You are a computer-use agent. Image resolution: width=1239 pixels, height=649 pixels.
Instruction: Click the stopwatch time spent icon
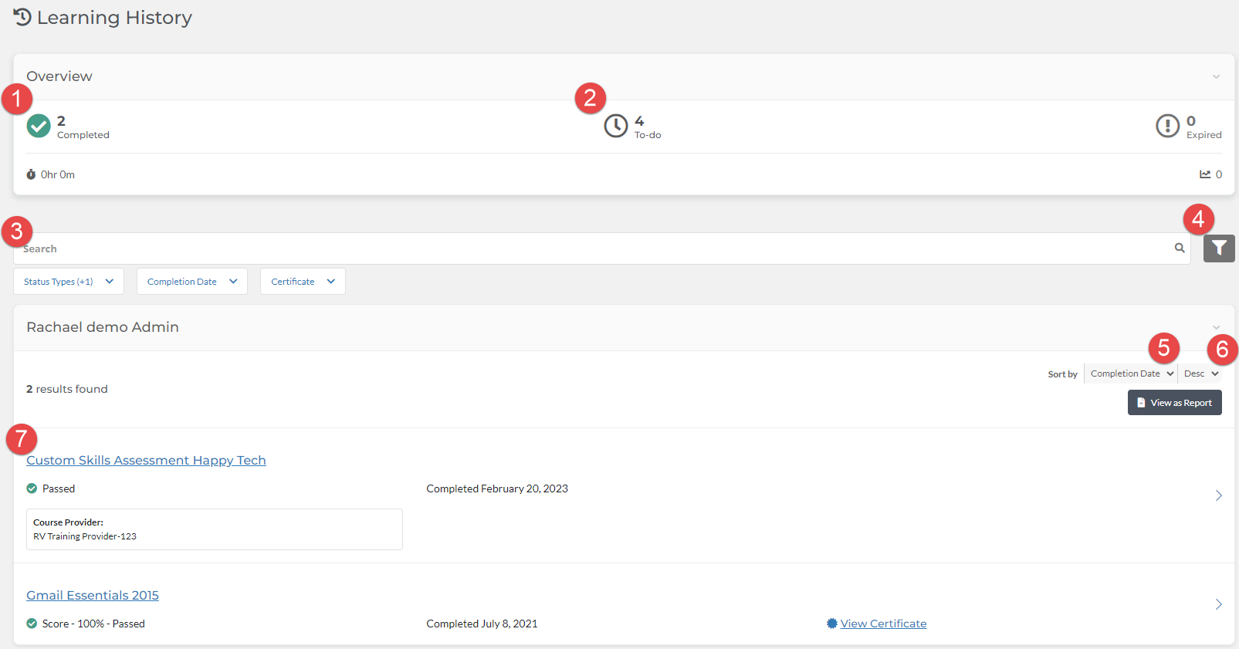coord(31,175)
